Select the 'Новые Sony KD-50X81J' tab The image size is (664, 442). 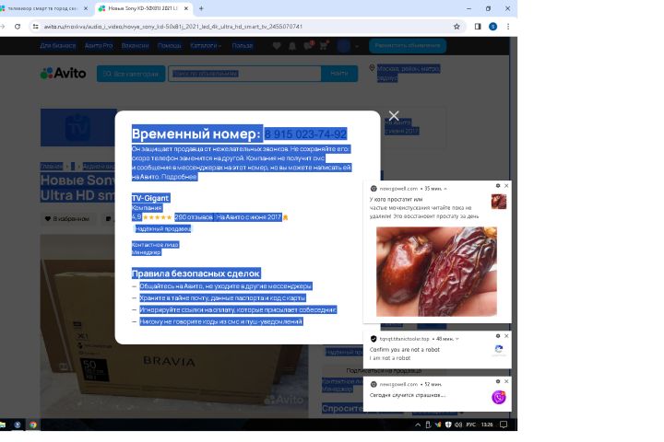pos(144,8)
